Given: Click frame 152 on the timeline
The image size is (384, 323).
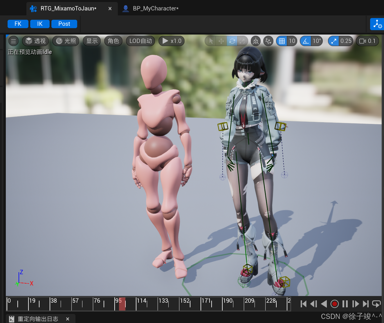Looking at the screenshot, I should (185, 301).
